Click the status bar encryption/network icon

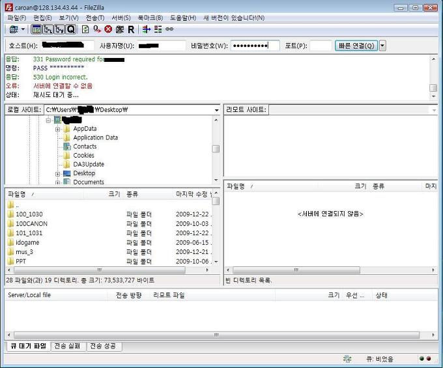(347, 359)
